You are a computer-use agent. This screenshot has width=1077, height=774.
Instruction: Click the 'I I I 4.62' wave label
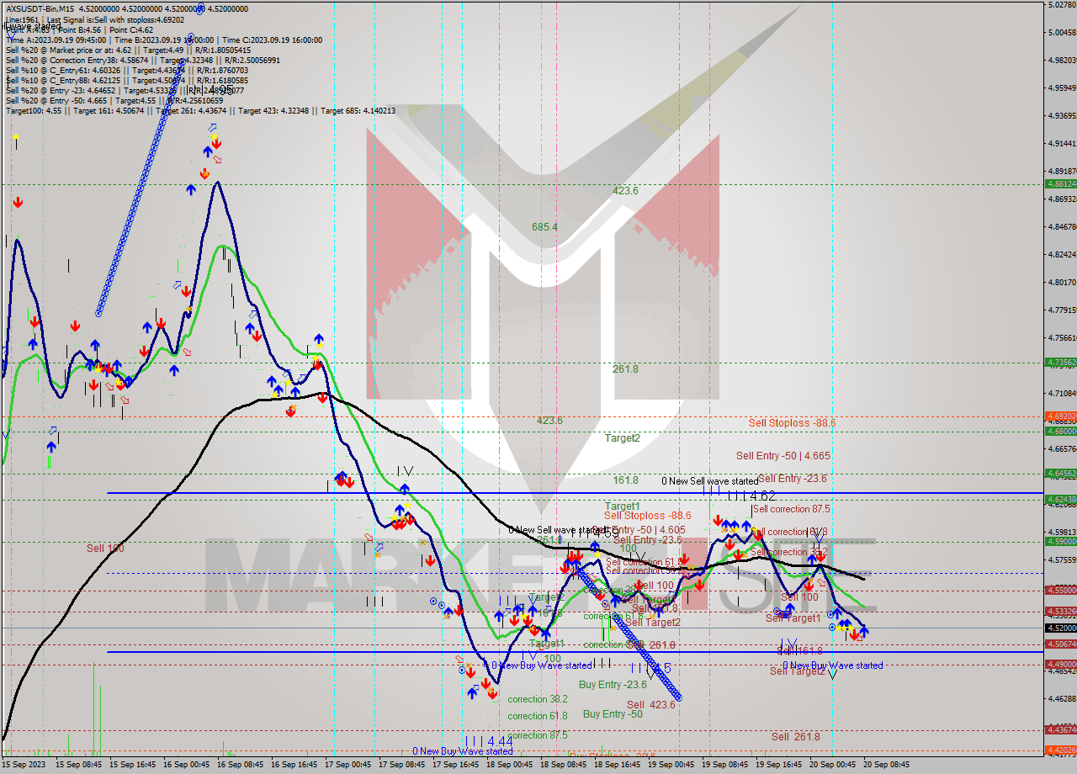(x=751, y=496)
